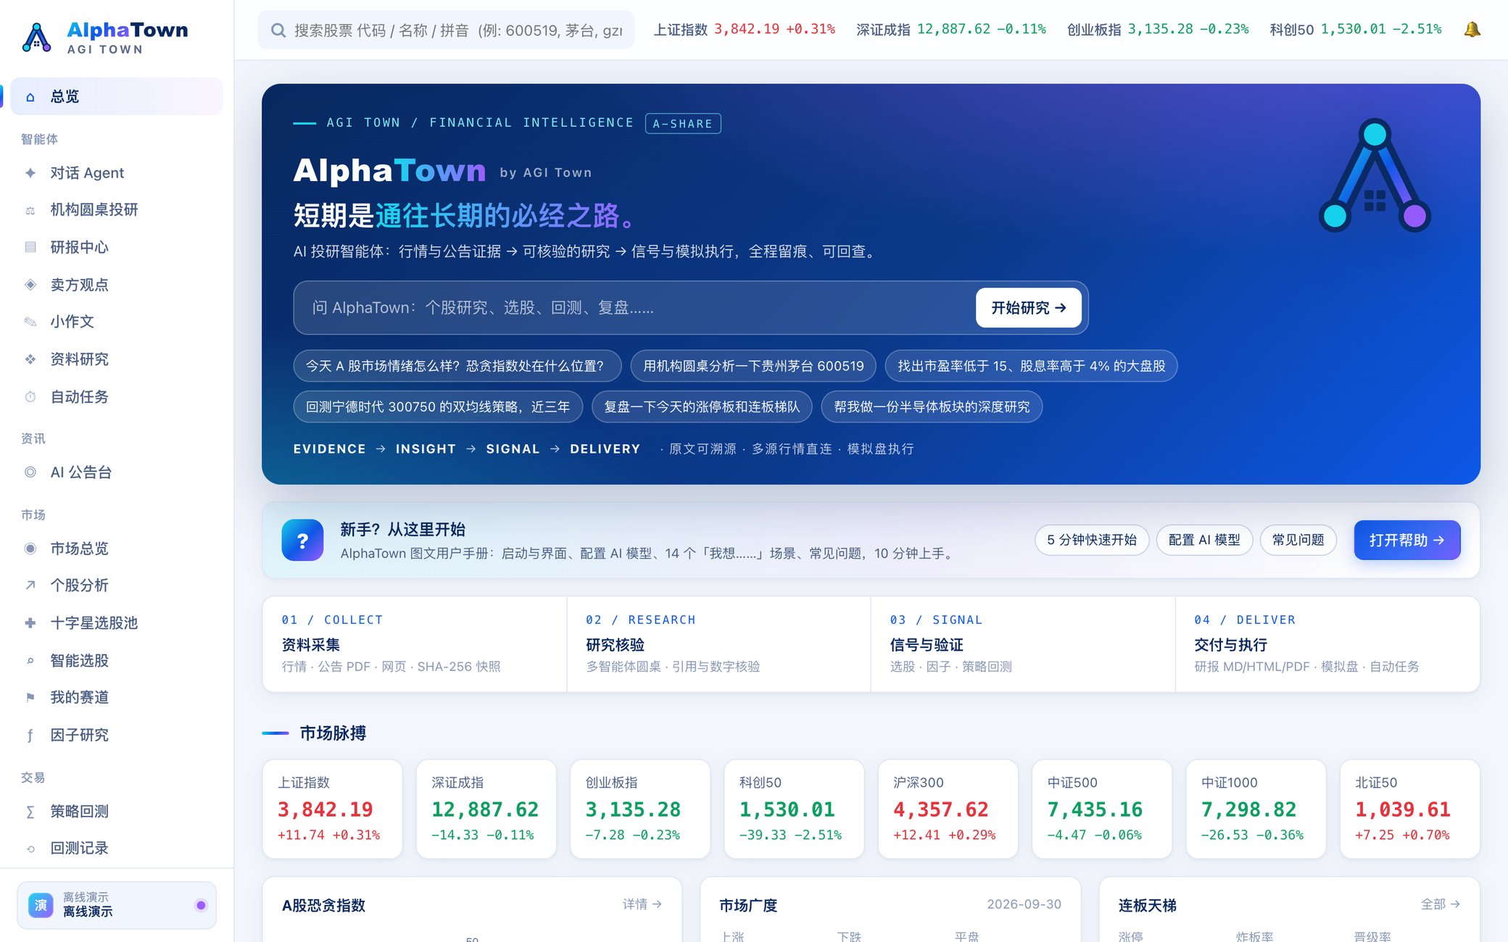Click the search magnifier icon
The width and height of the screenshot is (1508, 942).
pyautogui.click(x=278, y=30)
